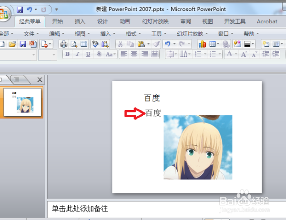This screenshot has height=220, width=286.
Task: Open the font name combo box
Action: click(x=18, y=54)
